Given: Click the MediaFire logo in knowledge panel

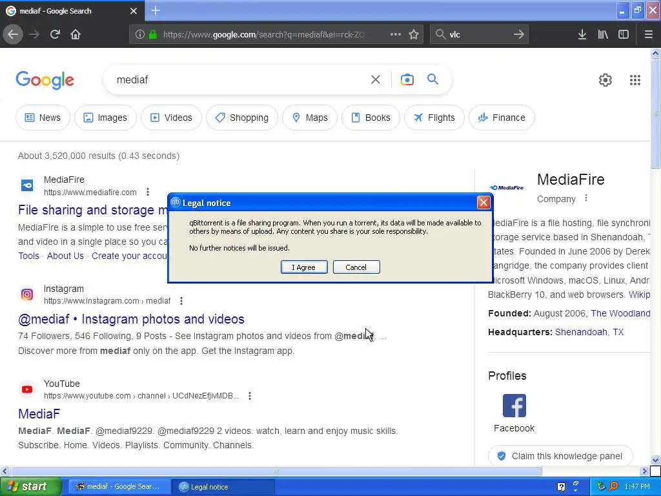Looking at the screenshot, I should (506, 188).
